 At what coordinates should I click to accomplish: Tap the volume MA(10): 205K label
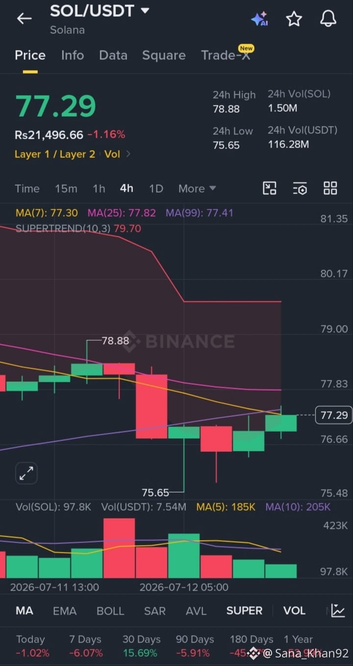click(298, 507)
